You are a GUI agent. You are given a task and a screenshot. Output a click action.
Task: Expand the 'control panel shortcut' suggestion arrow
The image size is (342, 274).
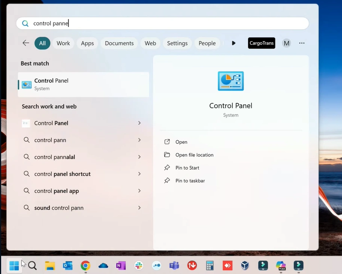139,174
